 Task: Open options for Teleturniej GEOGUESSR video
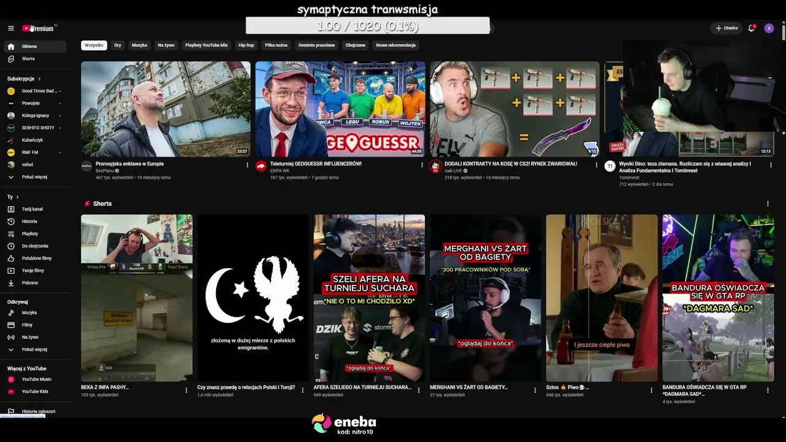tap(422, 165)
